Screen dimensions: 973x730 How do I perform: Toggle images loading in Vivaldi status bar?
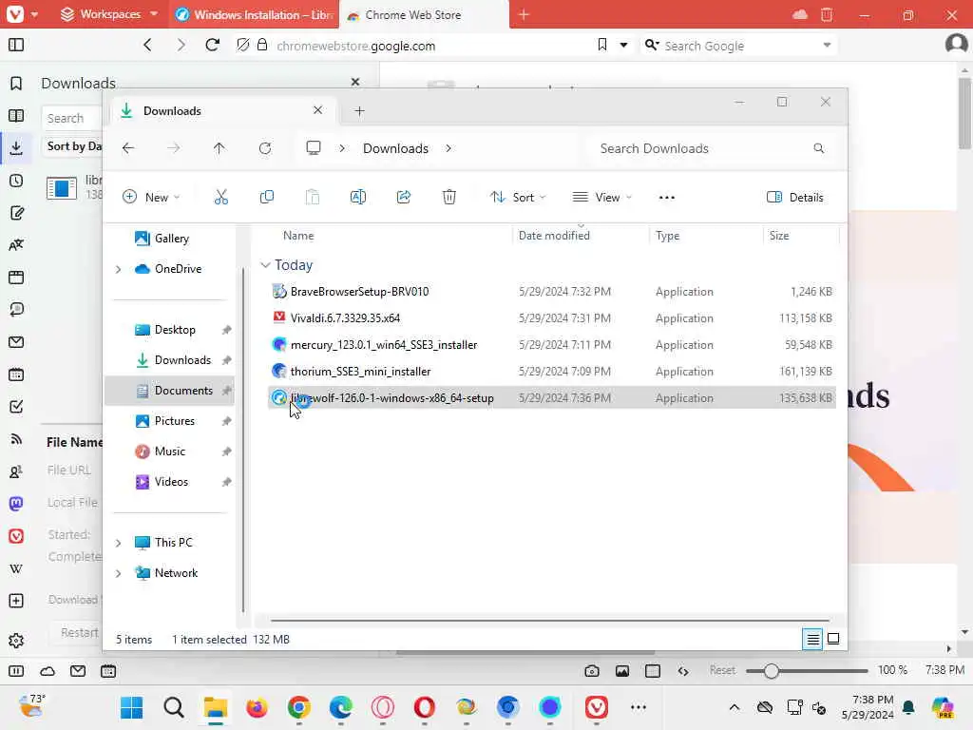coord(622,671)
